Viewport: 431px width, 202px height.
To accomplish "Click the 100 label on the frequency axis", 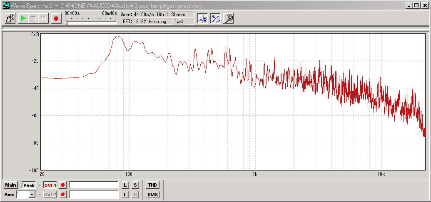I will (129, 174).
